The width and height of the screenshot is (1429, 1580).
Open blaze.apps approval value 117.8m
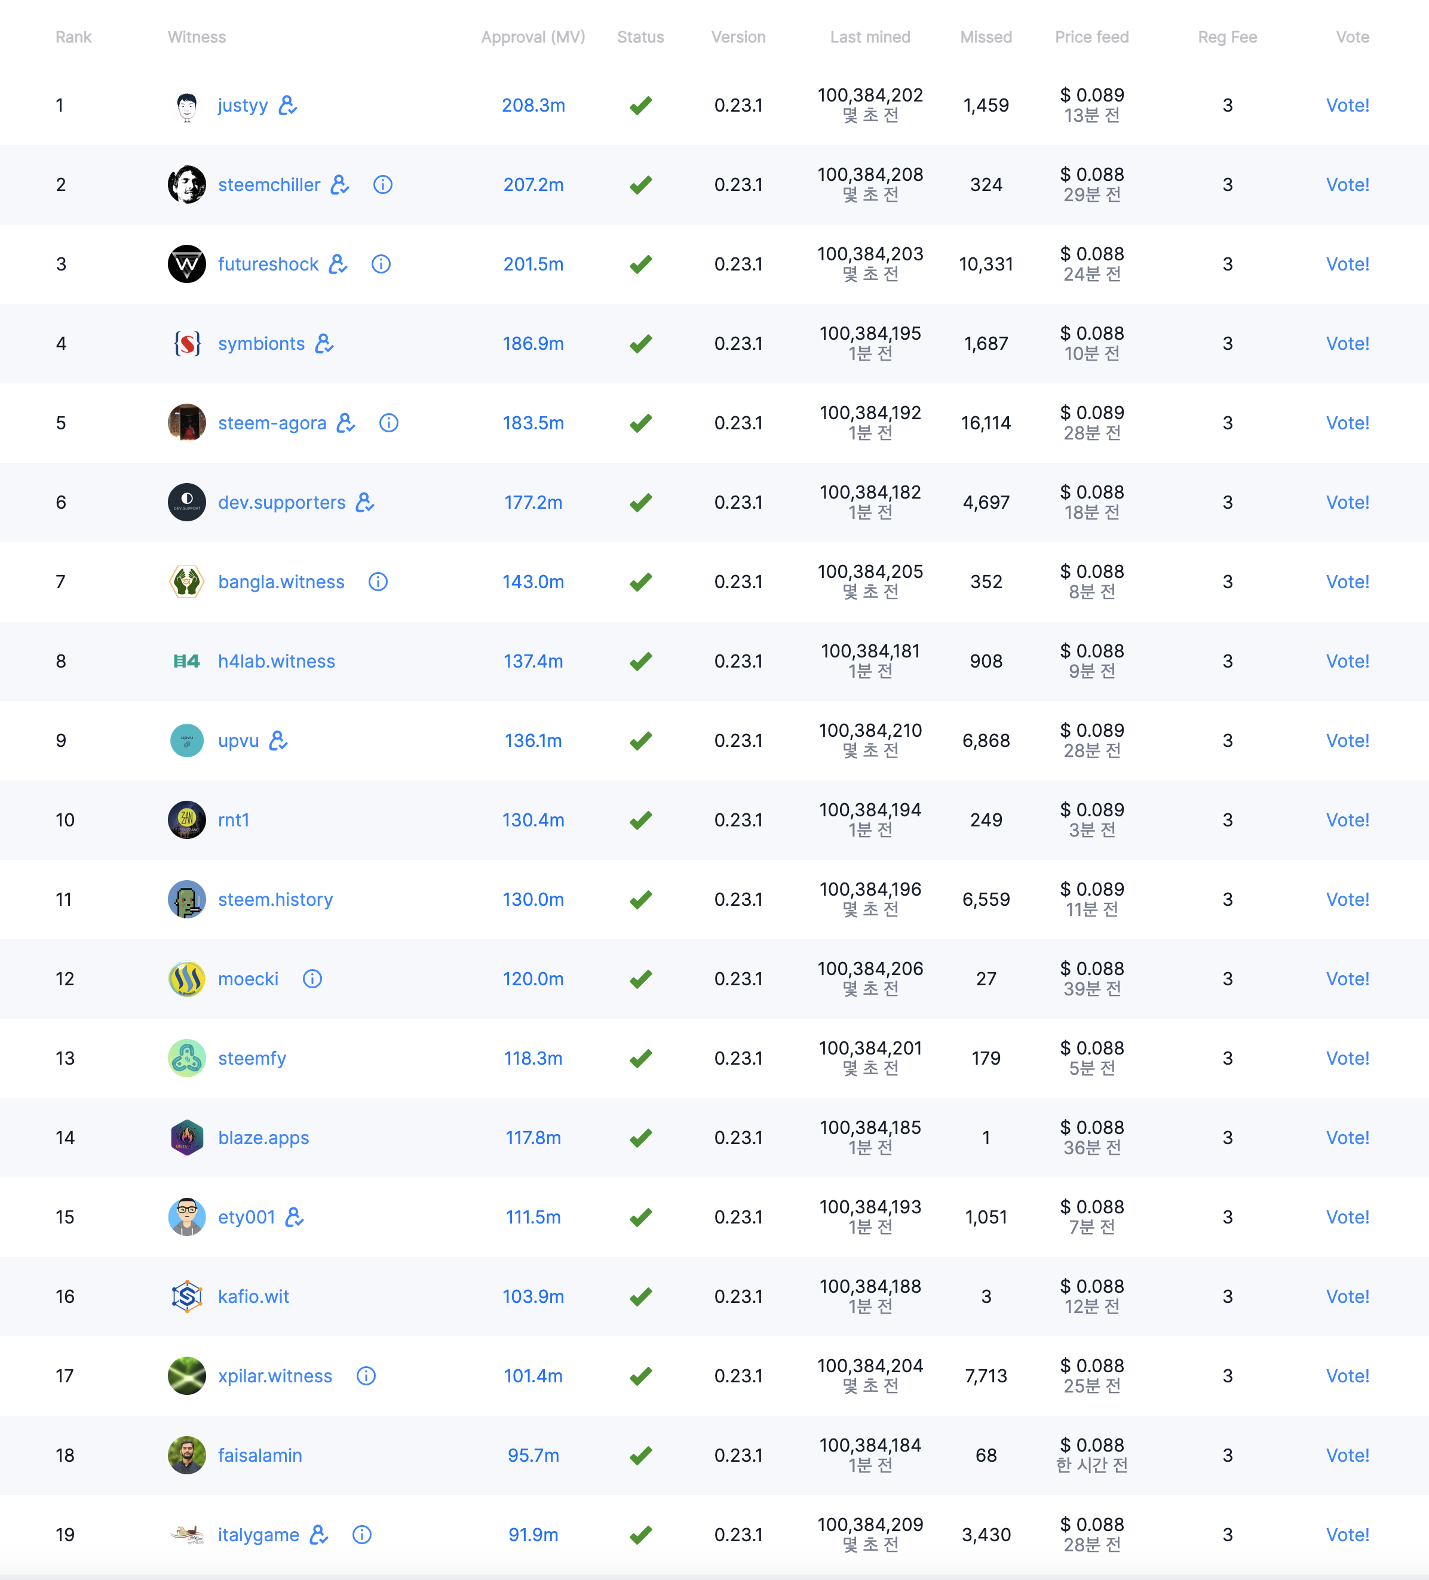[x=533, y=1138]
